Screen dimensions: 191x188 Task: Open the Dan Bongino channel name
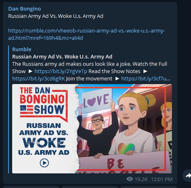[24, 9]
